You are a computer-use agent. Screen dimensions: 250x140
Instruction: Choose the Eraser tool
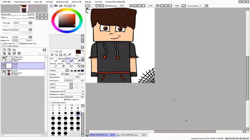[62, 65]
